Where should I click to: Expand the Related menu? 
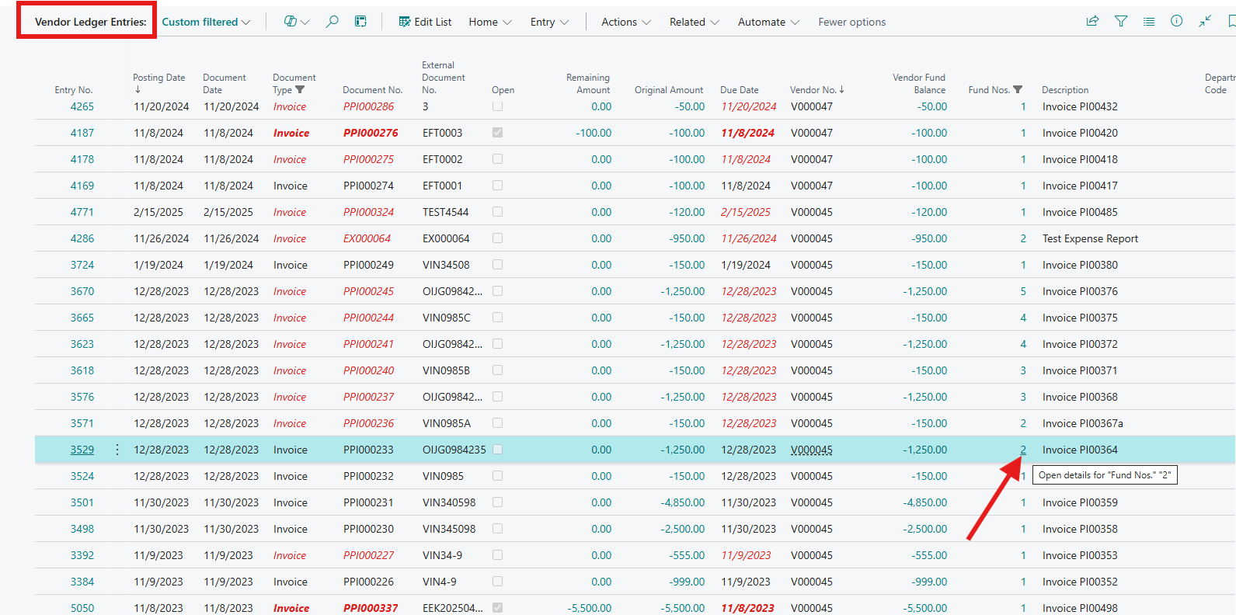pyautogui.click(x=695, y=22)
